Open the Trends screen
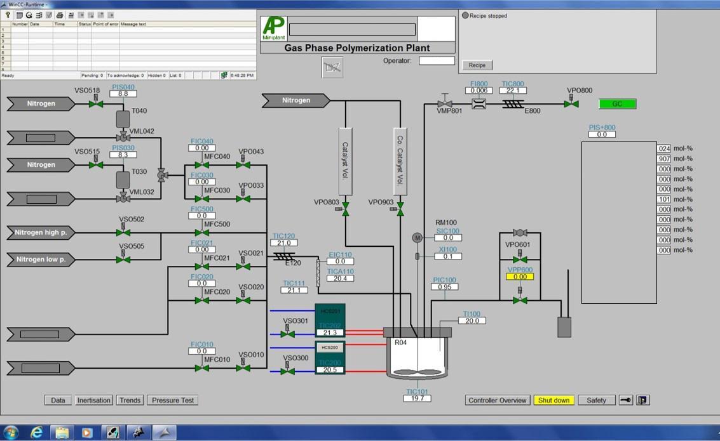The image size is (720, 441). (x=130, y=400)
